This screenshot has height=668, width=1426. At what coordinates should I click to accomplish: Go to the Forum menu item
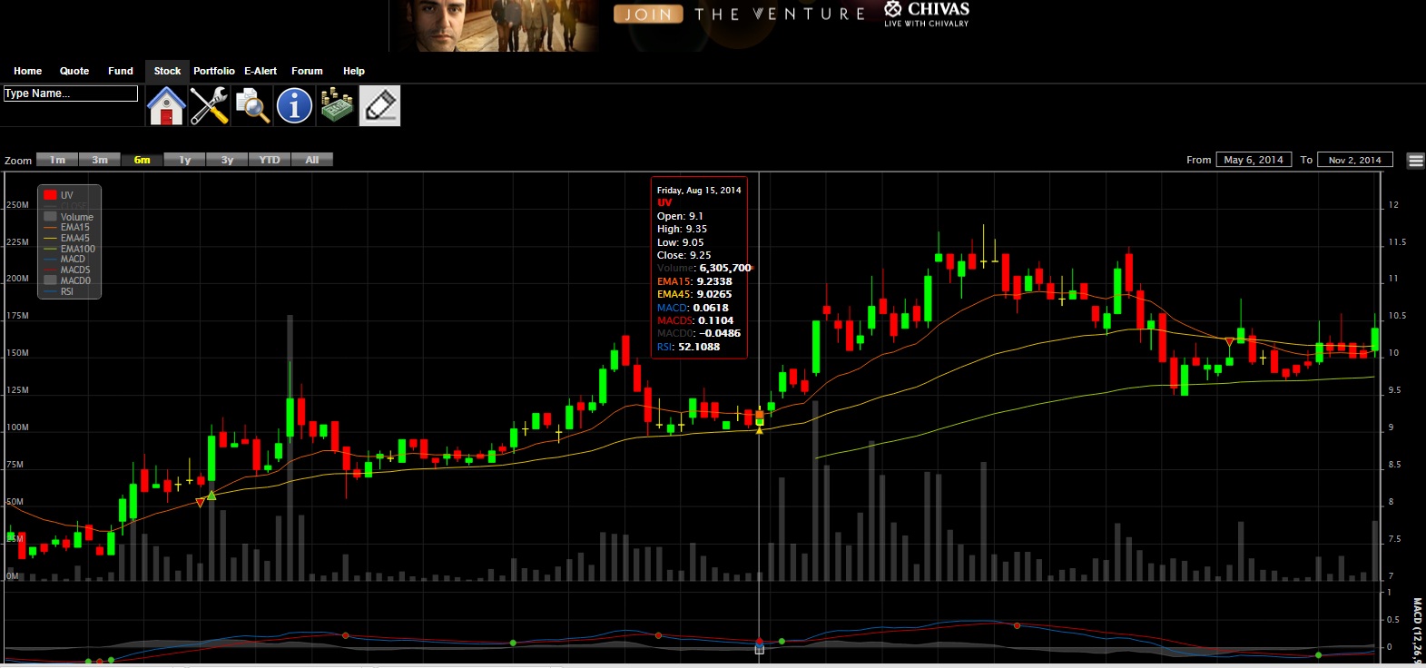[307, 71]
